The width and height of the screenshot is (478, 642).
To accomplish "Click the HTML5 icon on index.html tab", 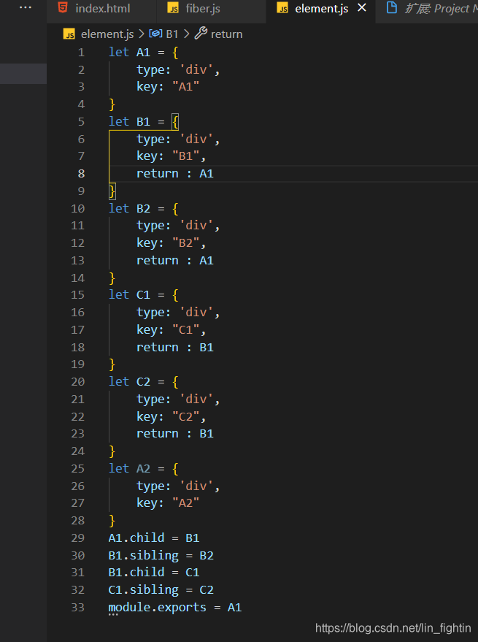I will [63, 8].
